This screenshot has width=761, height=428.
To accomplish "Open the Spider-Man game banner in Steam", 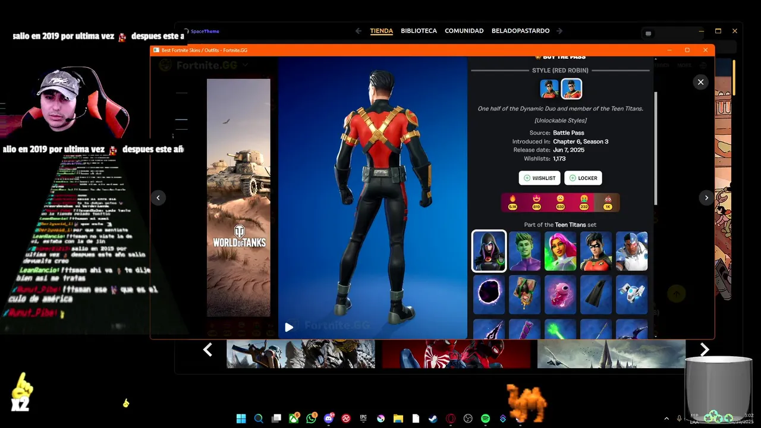I will point(456,354).
